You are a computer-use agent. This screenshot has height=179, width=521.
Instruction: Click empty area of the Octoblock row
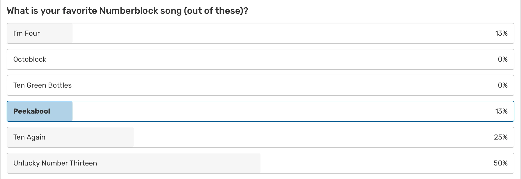254,59
